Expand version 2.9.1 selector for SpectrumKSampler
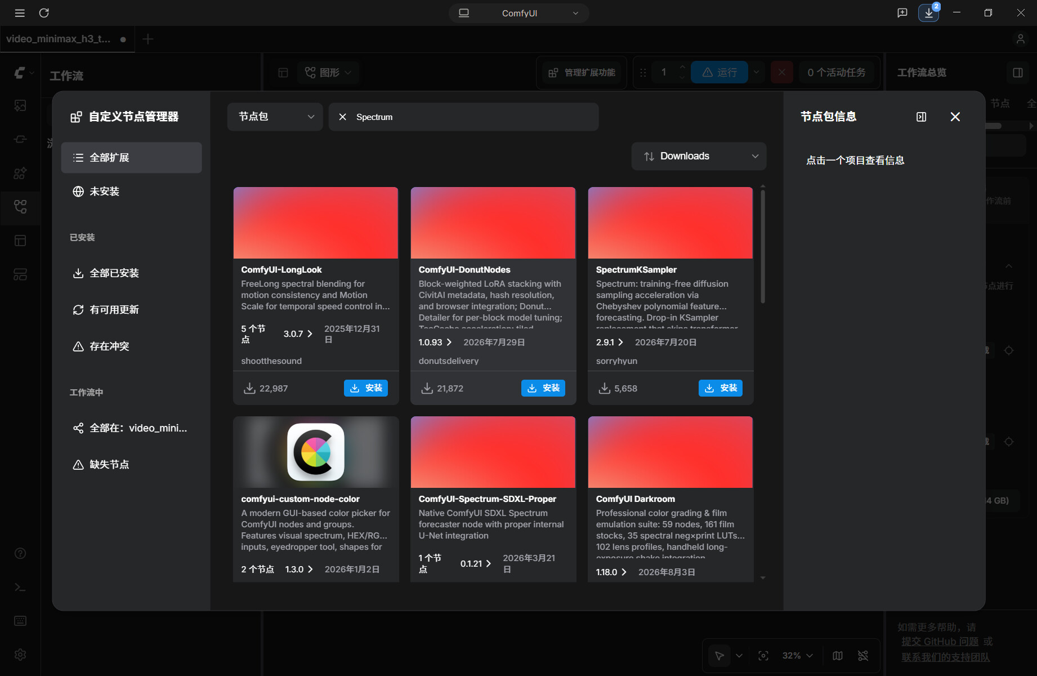Viewport: 1037px width, 676px height. 610,343
